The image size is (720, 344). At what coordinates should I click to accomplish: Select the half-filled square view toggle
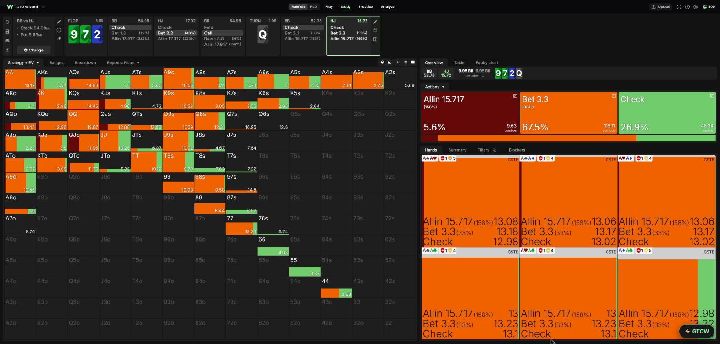pos(390,62)
